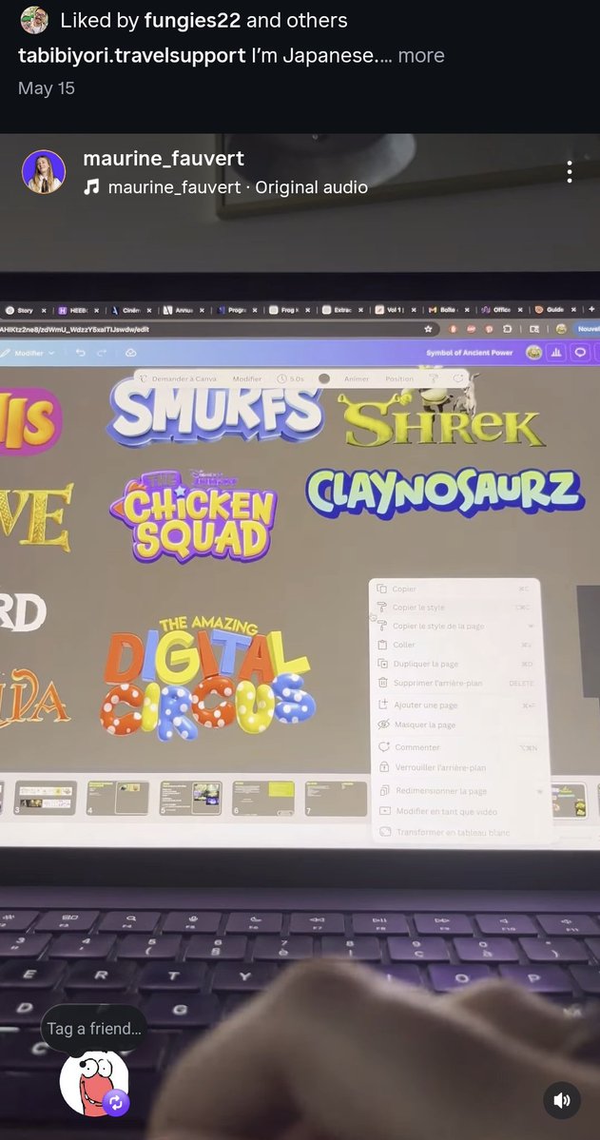The image size is (600, 1140).
Task: Tap the remix avatar below Tag a friend
Action: [94, 1083]
